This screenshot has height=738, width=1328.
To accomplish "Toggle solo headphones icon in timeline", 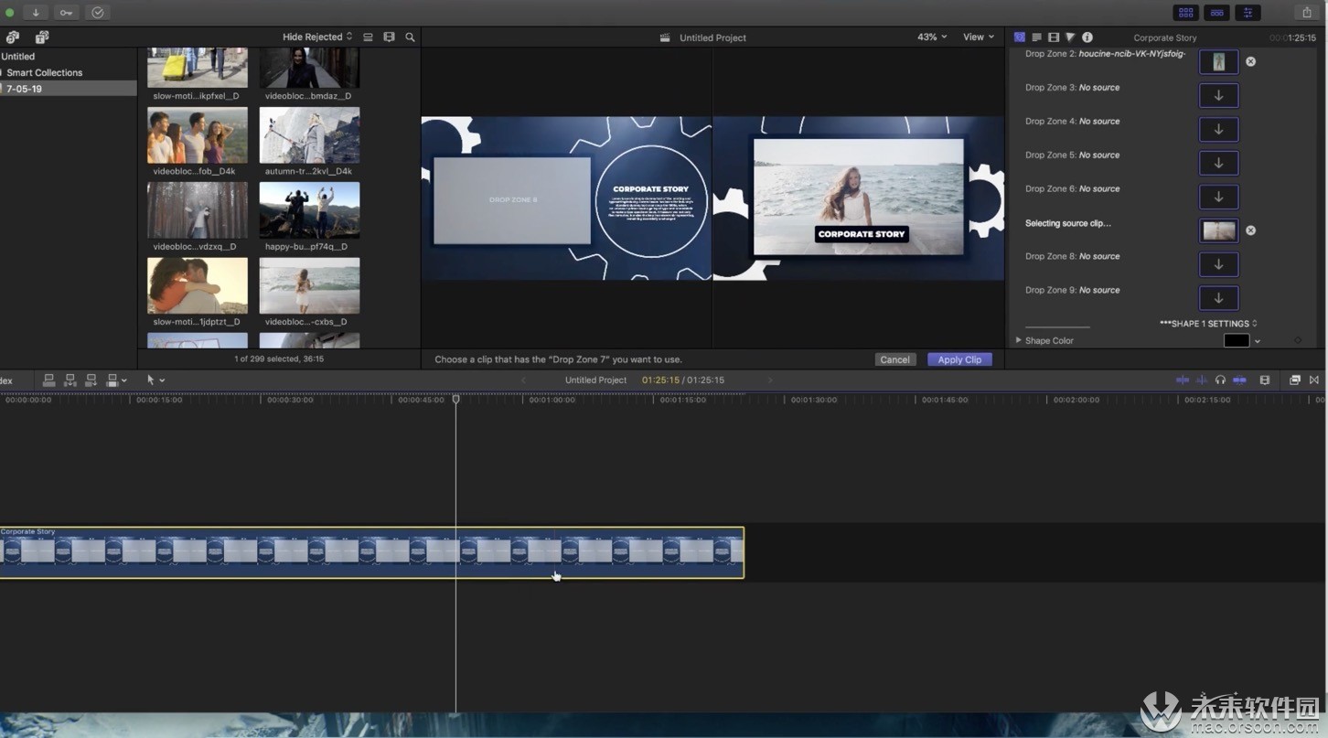I will [x=1220, y=380].
